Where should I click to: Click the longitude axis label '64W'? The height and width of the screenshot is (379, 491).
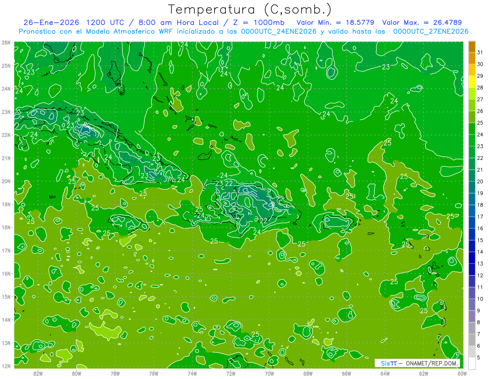(385, 374)
